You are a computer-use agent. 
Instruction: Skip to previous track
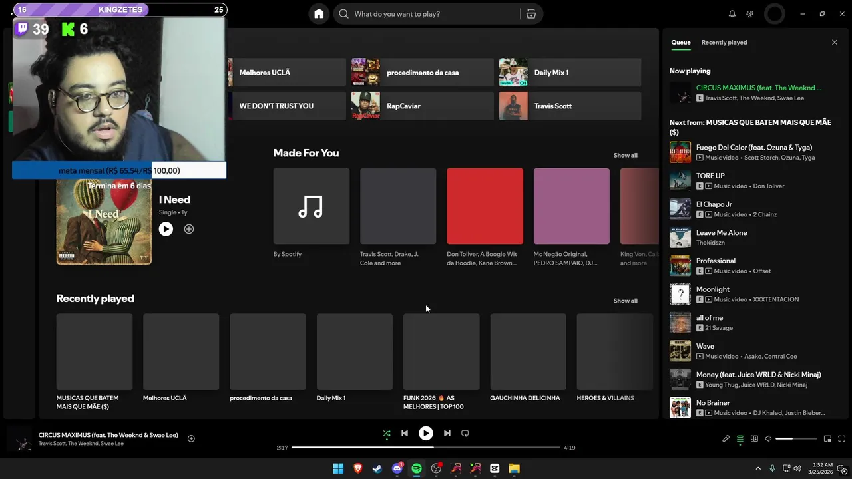404,433
